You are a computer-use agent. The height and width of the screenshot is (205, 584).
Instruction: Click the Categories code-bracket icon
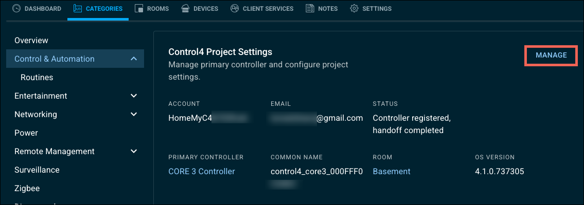pyautogui.click(x=78, y=9)
